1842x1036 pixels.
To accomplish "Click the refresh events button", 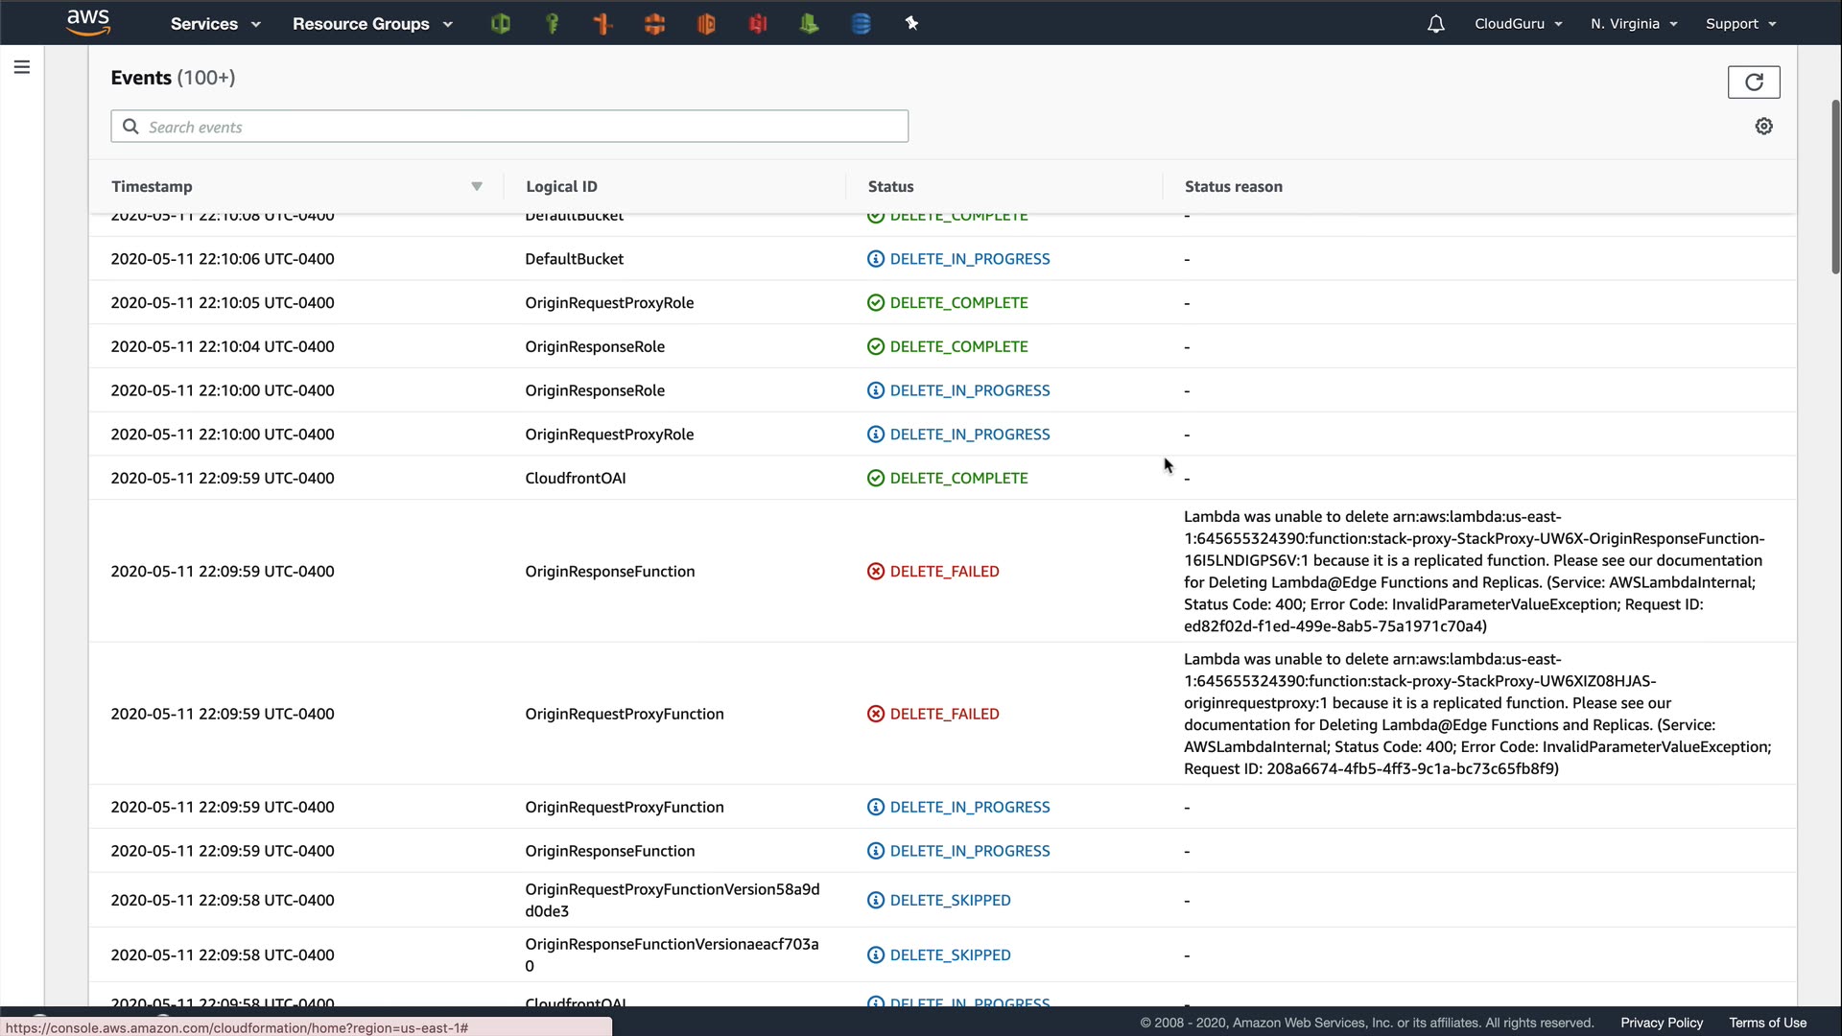I will coord(1753,82).
